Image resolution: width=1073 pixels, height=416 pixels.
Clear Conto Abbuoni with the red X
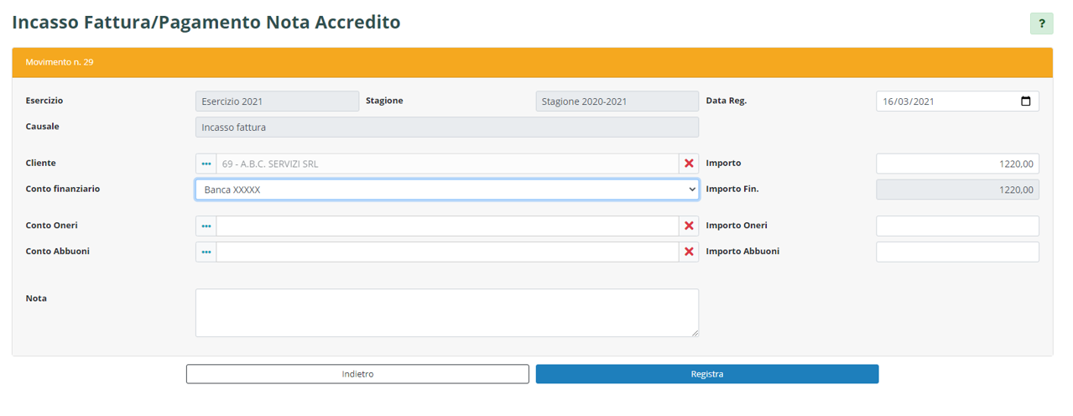coord(689,252)
